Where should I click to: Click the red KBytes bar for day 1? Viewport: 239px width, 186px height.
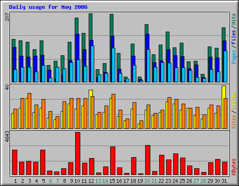click(x=14, y=162)
